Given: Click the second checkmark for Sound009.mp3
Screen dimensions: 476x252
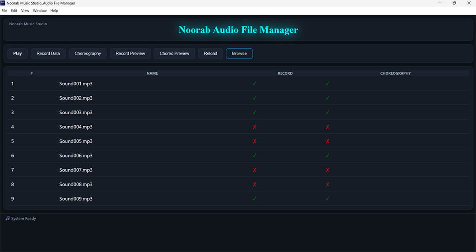Looking at the screenshot, I should (327, 199).
